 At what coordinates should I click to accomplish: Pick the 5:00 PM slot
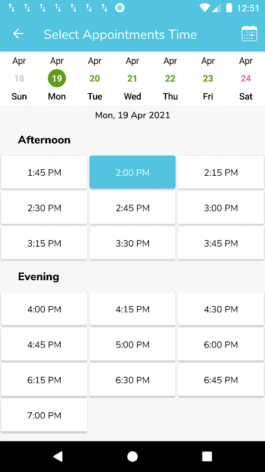pos(132,345)
